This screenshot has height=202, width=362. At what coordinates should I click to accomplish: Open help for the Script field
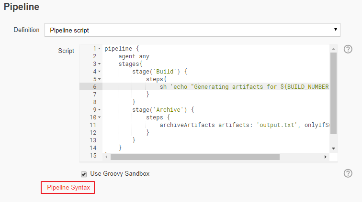(x=348, y=49)
